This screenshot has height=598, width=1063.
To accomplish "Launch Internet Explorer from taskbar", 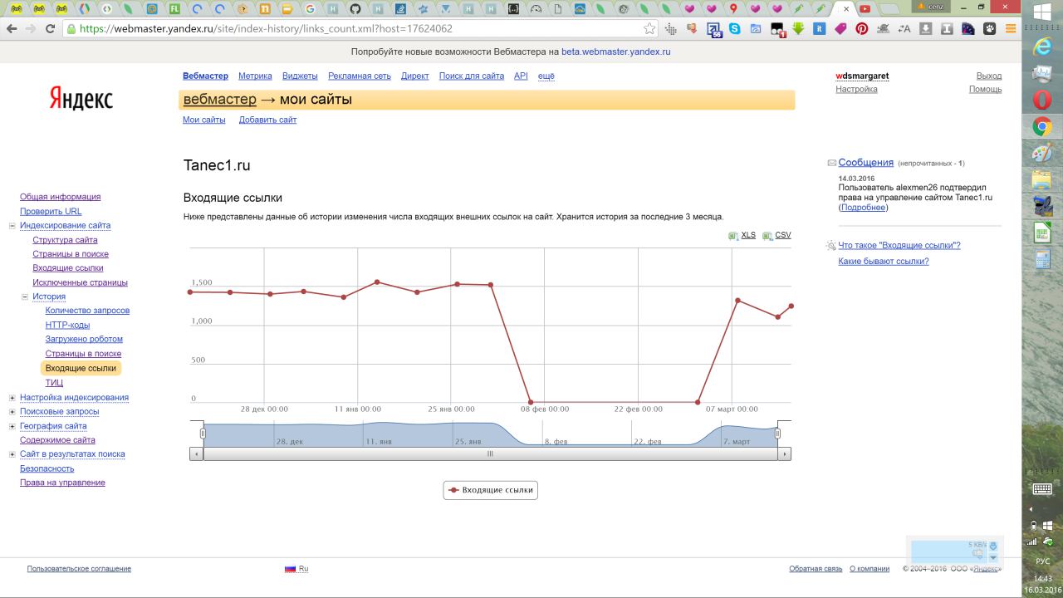I will (x=1041, y=47).
